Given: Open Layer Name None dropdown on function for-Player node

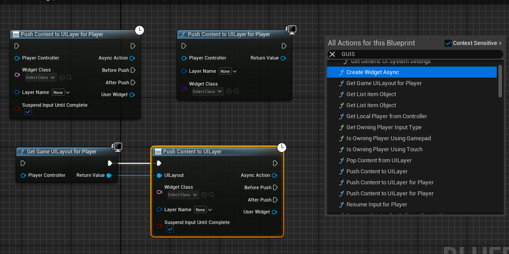Looking at the screenshot, I should pos(228,71).
